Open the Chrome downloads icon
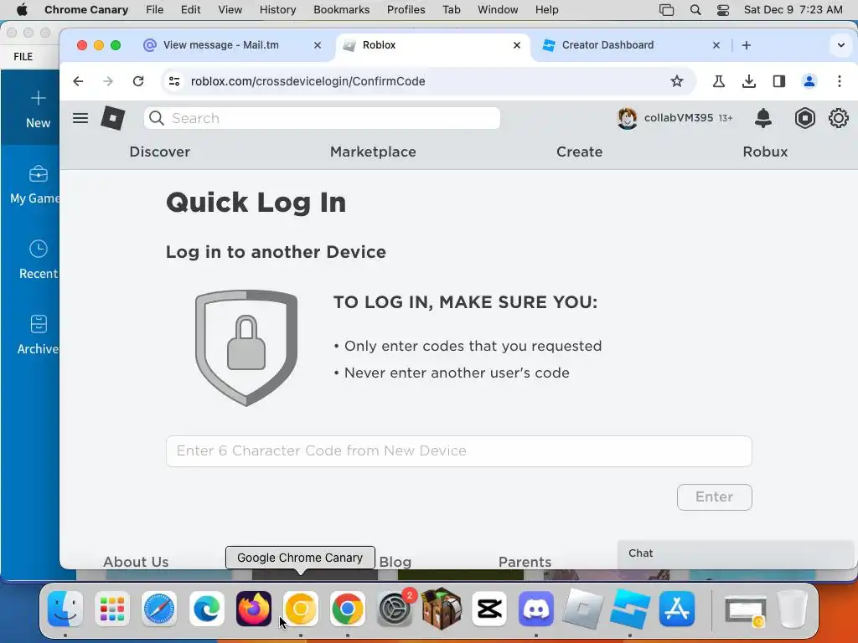 click(748, 81)
